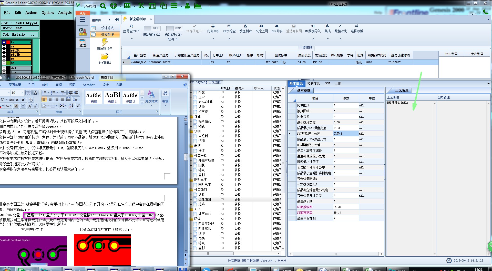The image size is (492, 271).
Task: Select 碱性蚀刻 process row
Action: tap(204, 199)
